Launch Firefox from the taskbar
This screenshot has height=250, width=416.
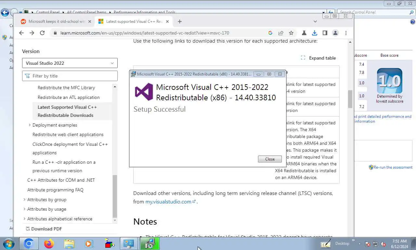click(x=49, y=243)
